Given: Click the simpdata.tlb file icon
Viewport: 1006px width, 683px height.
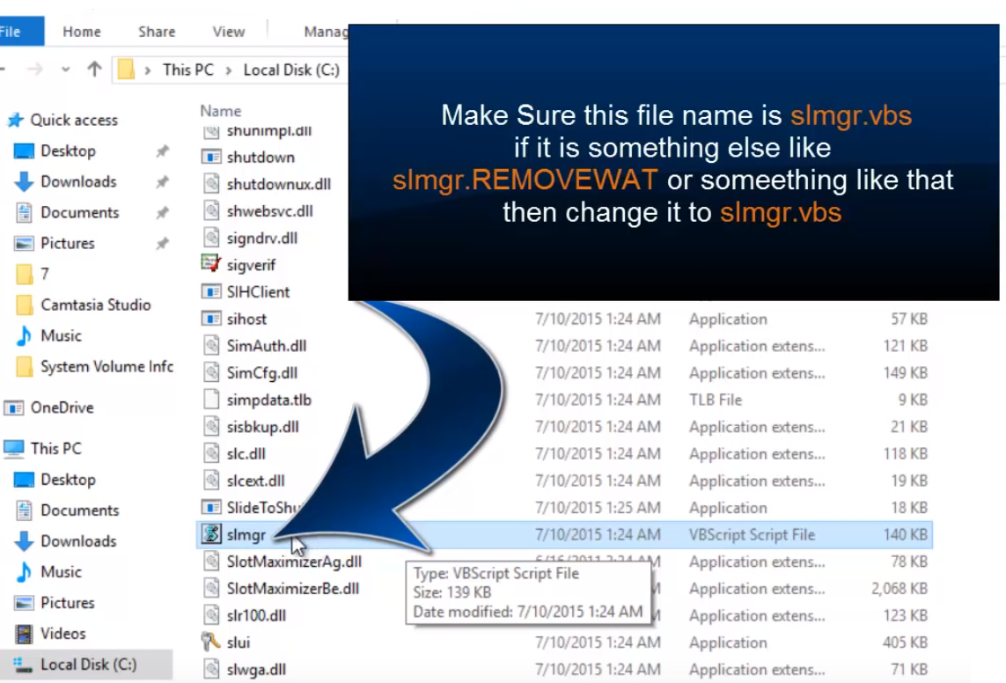Looking at the screenshot, I should coord(211,400).
